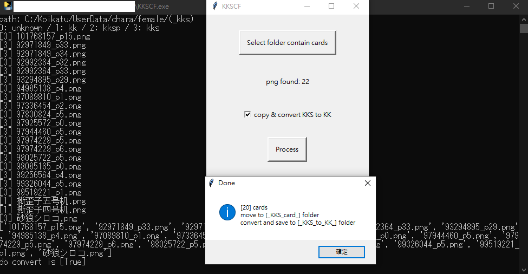528x274 pixels.
Task: Click console line '98085165_p0.png'
Action: pyautogui.click(x=49, y=167)
